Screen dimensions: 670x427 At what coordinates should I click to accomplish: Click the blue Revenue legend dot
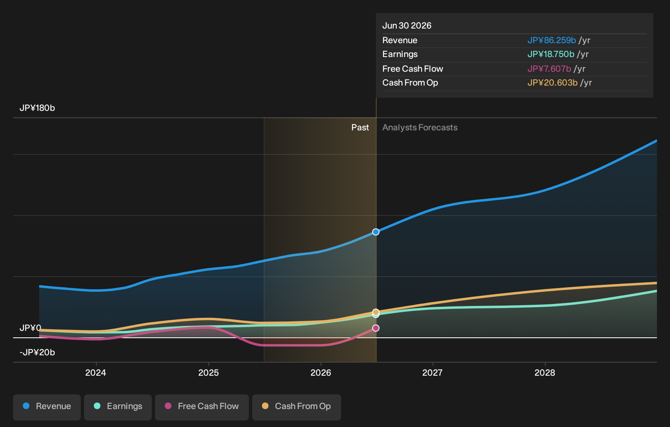click(26, 406)
